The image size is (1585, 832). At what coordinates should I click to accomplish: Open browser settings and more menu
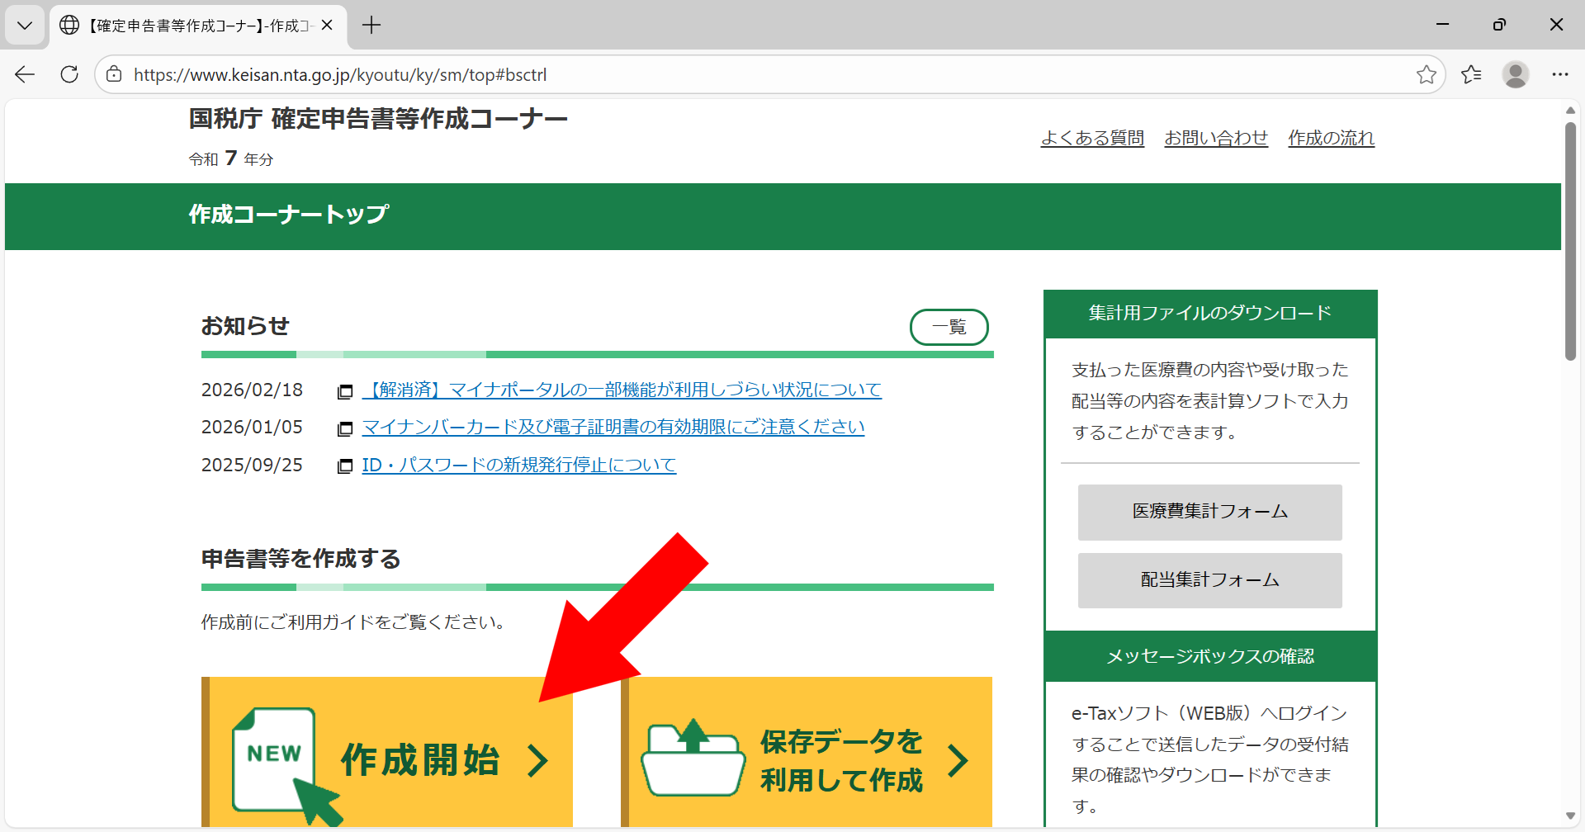(1559, 74)
